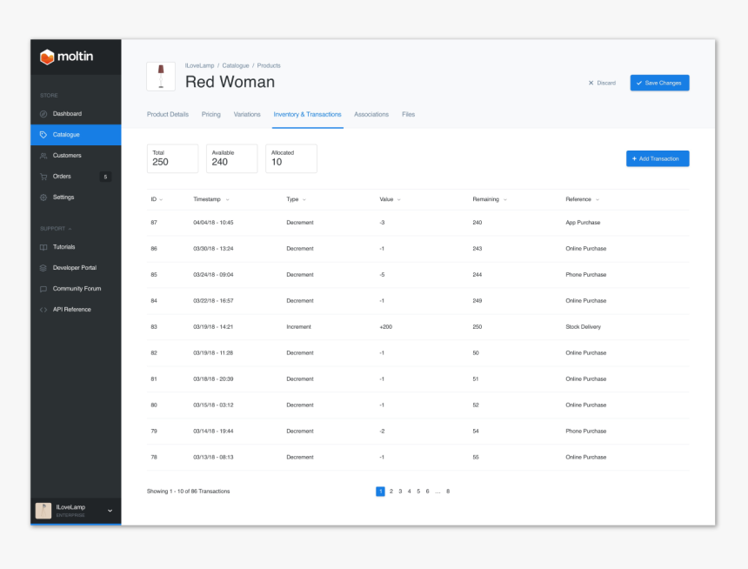Open the Orders cart icon
748x569 pixels.
pos(43,177)
